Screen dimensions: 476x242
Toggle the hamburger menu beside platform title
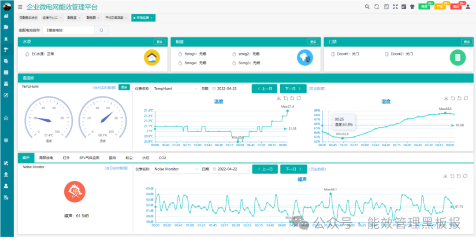pos(20,7)
